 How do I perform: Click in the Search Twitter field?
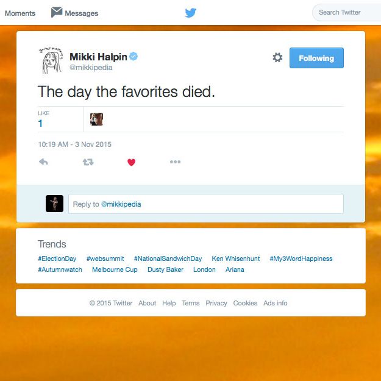pyautogui.click(x=347, y=12)
